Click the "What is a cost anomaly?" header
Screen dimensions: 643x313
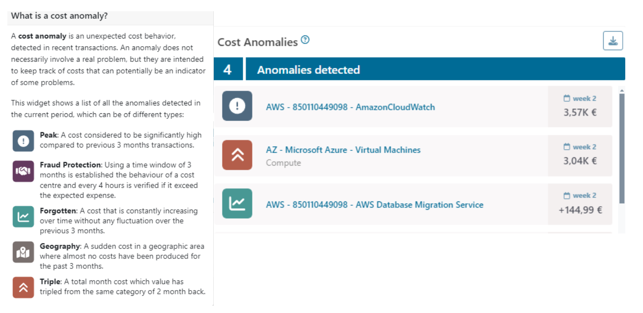59,16
